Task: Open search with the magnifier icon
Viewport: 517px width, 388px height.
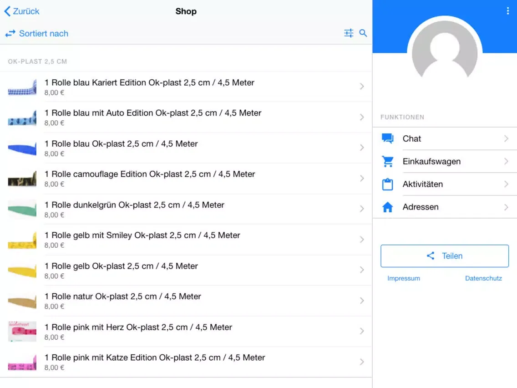Action: (x=363, y=33)
